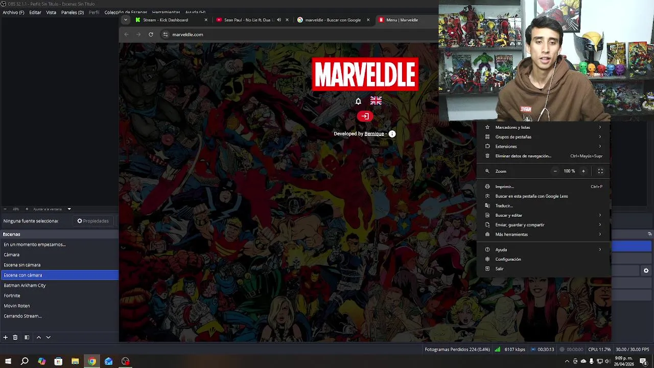Mute the Sean Paul tab via its speaker icon
The width and height of the screenshot is (654, 368).
[x=278, y=20]
